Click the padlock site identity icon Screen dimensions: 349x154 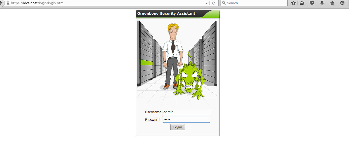pos(8,3)
